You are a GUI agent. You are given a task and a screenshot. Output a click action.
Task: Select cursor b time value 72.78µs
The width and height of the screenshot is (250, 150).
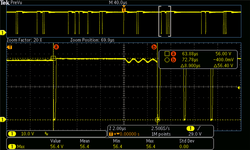click(190, 60)
